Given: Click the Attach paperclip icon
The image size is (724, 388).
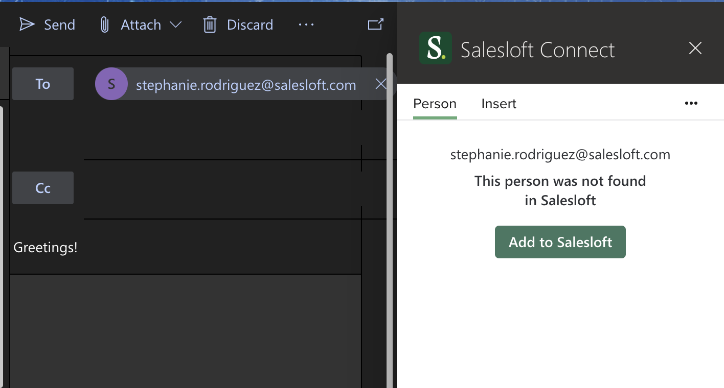Looking at the screenshot, I should click(105, 25).
